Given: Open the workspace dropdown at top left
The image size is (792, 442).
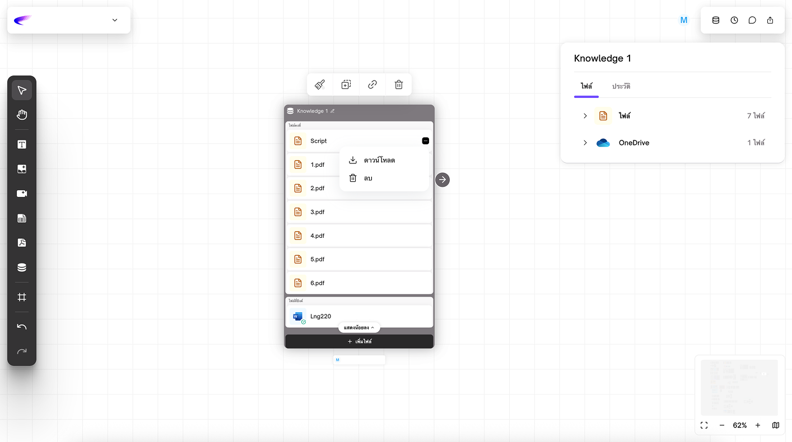Looking at the screenshot, I should point(115,20).
